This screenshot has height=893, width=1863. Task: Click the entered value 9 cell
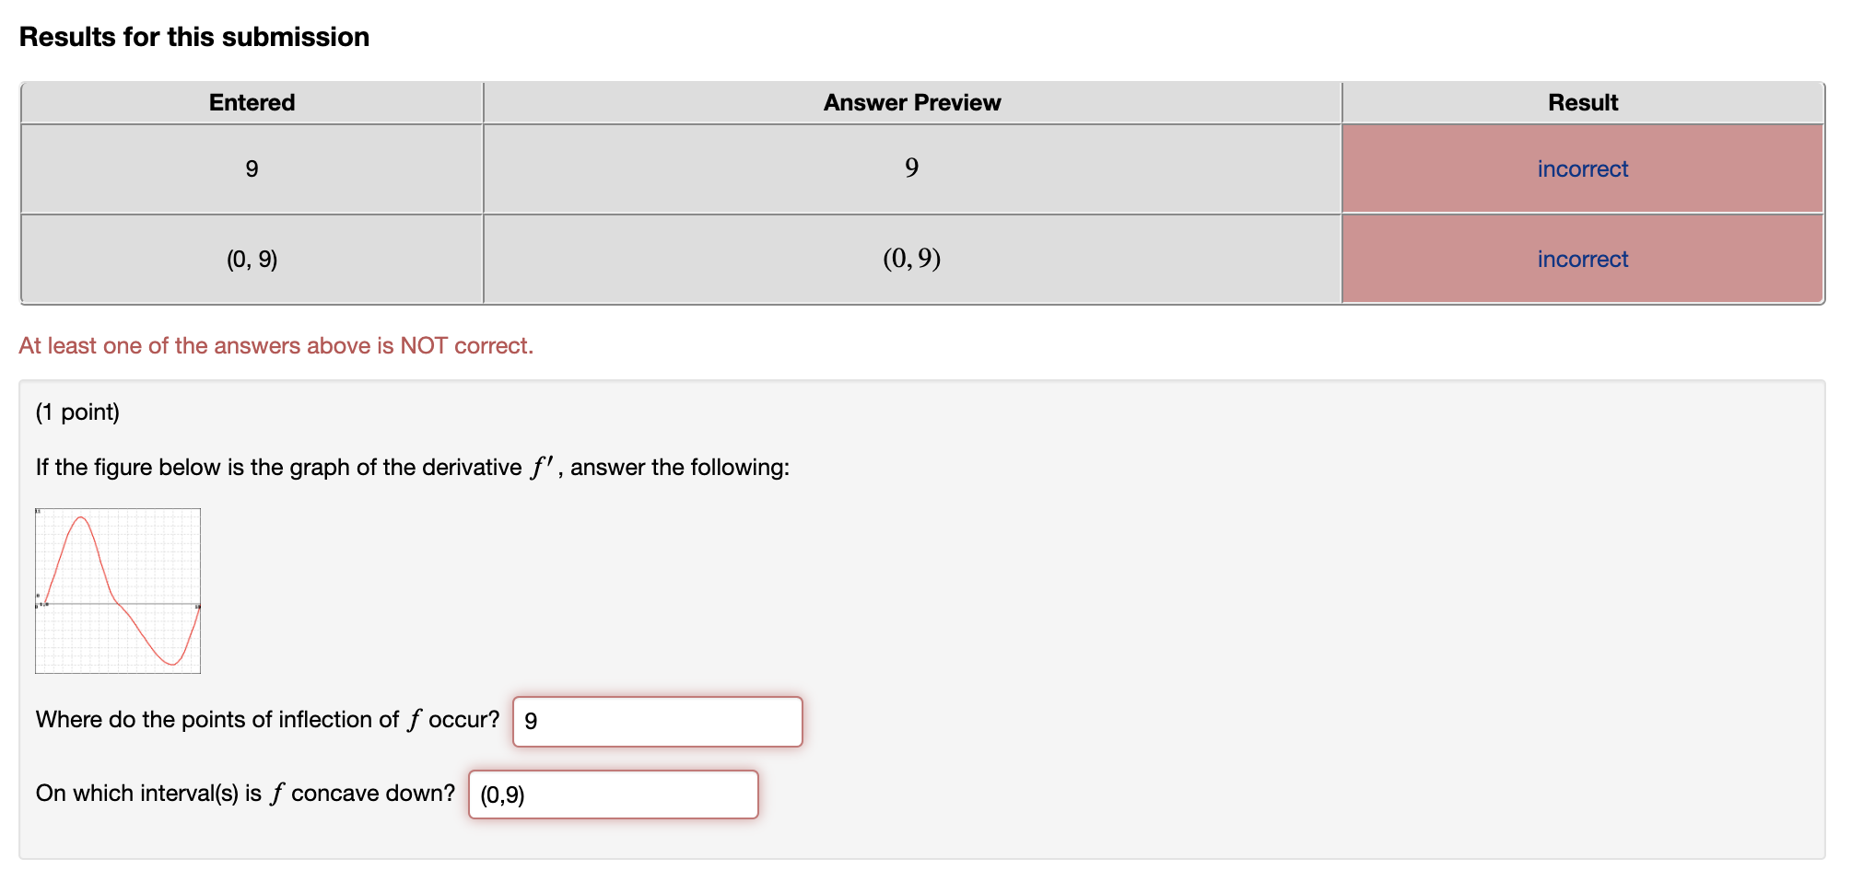tap(251, 168)
